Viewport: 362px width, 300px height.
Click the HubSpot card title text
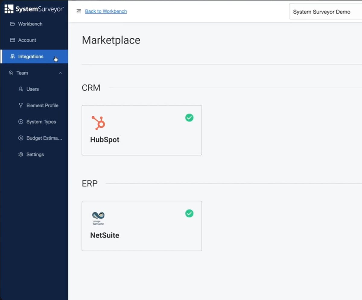[x=105, y=140]
